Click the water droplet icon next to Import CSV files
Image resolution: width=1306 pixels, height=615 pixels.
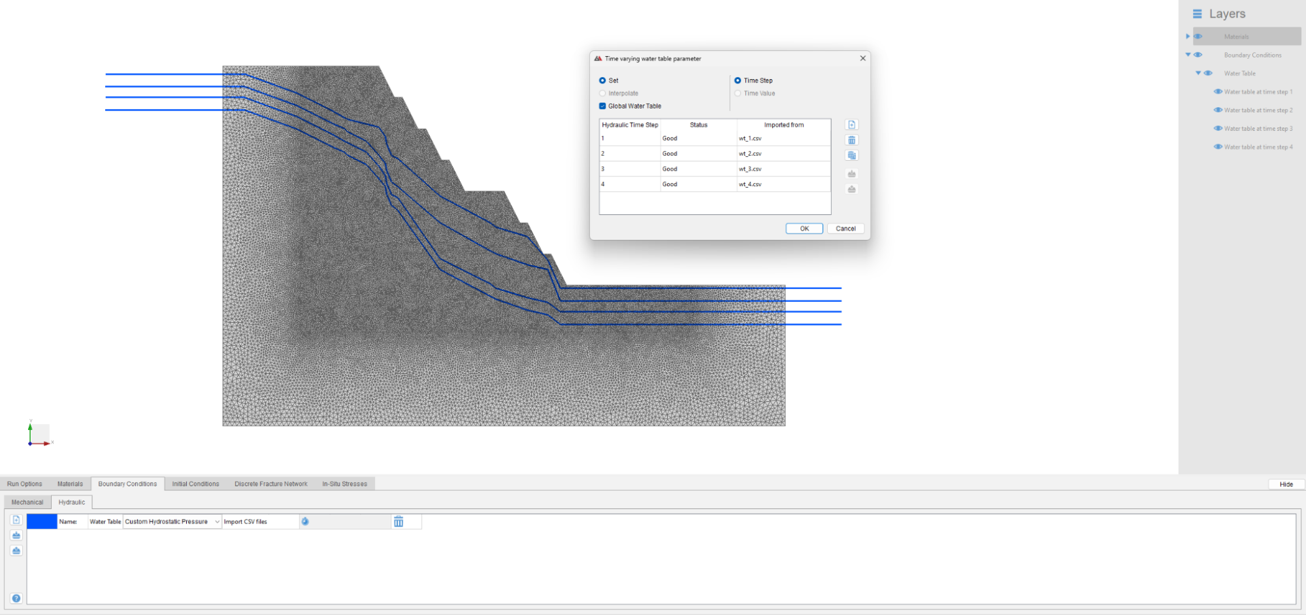[305, 522]
